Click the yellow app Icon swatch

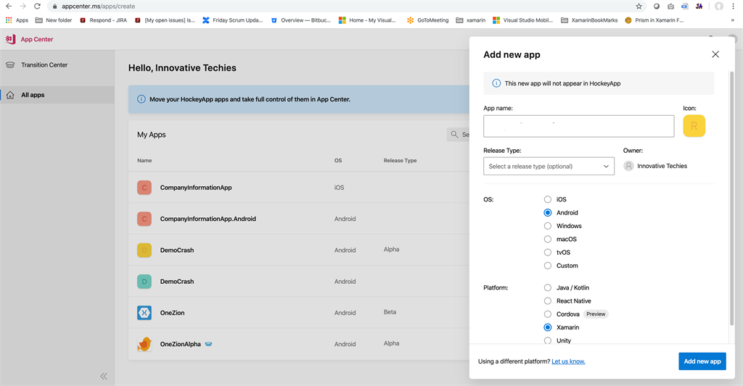(694, 126)
